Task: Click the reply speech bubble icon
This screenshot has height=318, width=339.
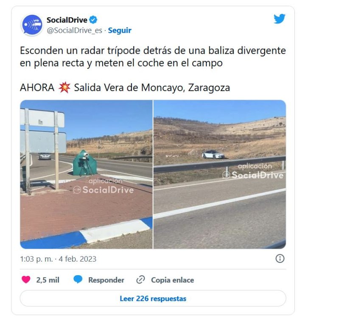Action: tap(78, 280)
